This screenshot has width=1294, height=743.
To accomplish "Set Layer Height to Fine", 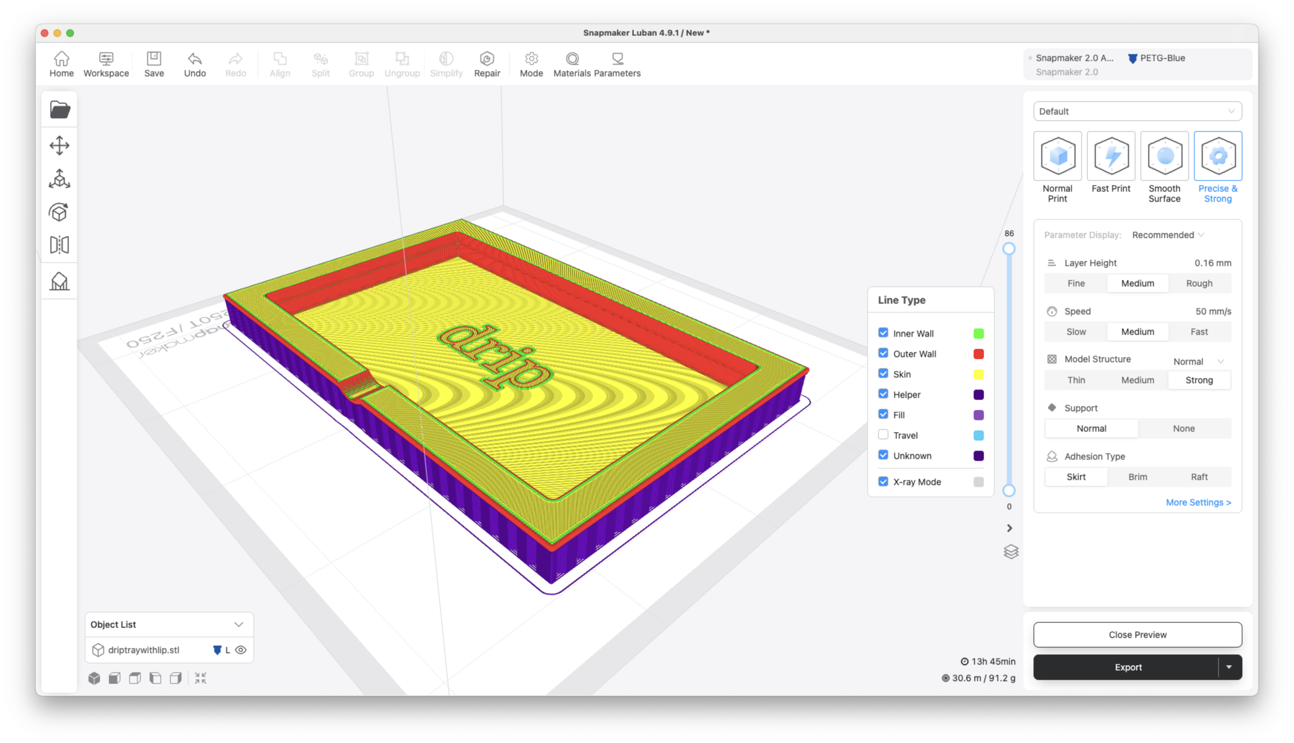I will coord(1076,283).
